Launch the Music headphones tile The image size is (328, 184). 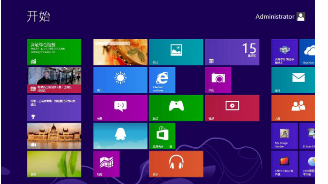(176, 164)
